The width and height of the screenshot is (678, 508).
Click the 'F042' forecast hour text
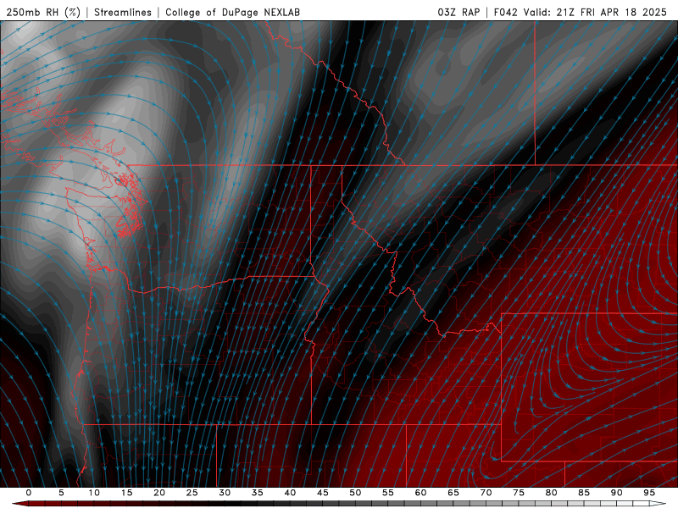(505, 12)
